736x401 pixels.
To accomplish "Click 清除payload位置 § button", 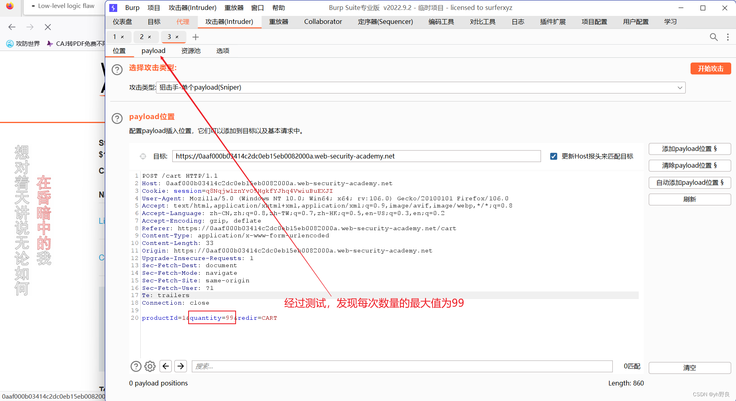I will coord(690,166).
